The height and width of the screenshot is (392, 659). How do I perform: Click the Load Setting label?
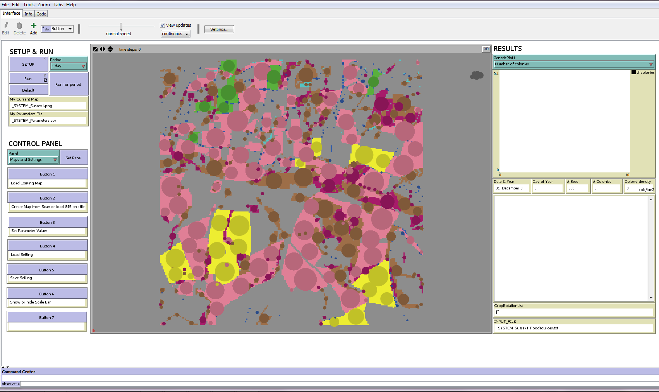tap(22, 255)
